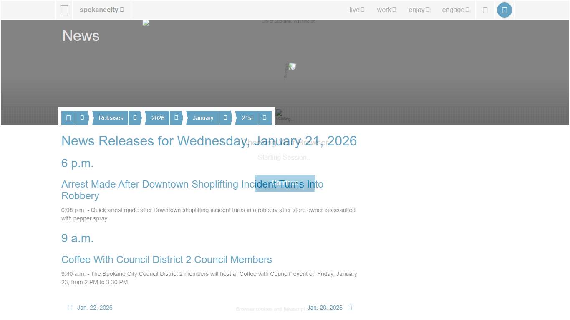The height and width of the screenshot is (320, 570).
Task: Expand the live navigation menu
Action: [356, 10]
